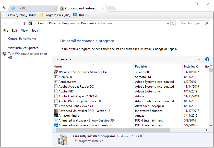
Task: Open the Organise dropdown
Action: (x=63, y=59)
